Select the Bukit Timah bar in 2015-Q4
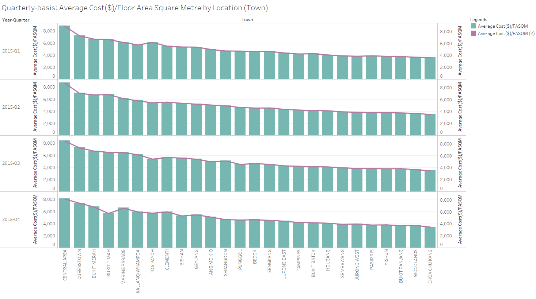This screenshot has height=299, width=536. pos(109,230)
